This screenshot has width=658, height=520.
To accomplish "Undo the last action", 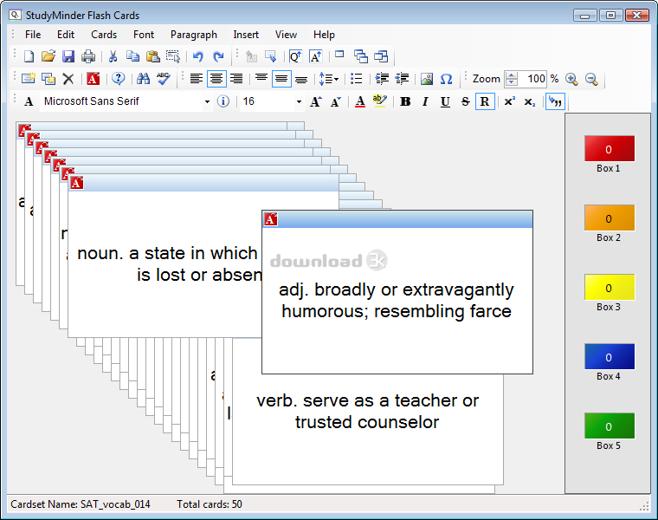I will point(198,56).
